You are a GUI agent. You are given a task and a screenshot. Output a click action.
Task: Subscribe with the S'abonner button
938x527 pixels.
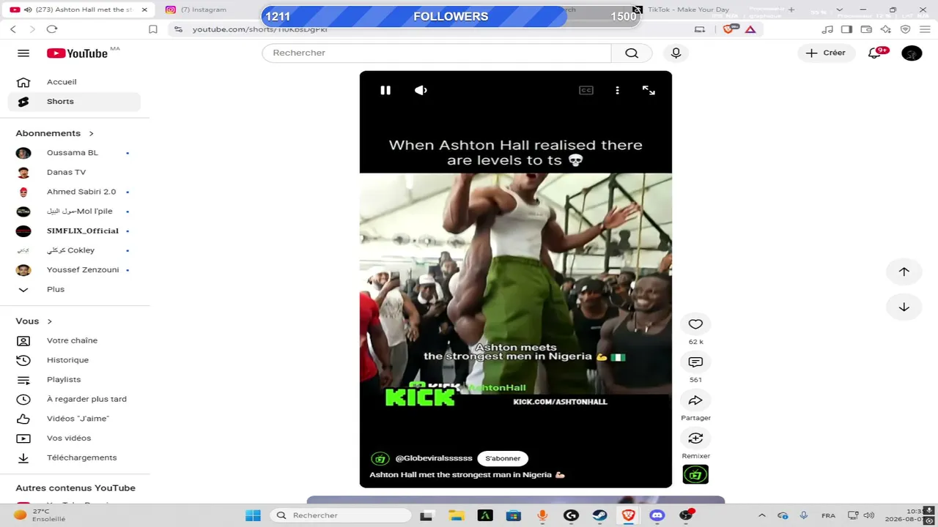pos(503,458)
